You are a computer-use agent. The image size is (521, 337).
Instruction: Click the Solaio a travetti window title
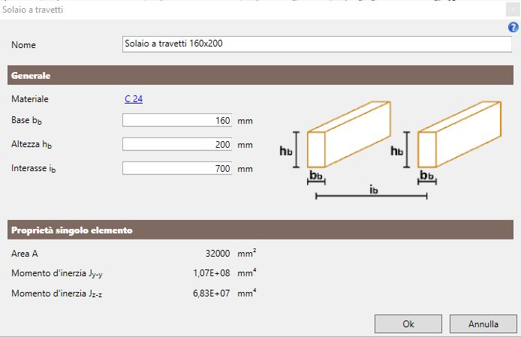tap(32, 10)
